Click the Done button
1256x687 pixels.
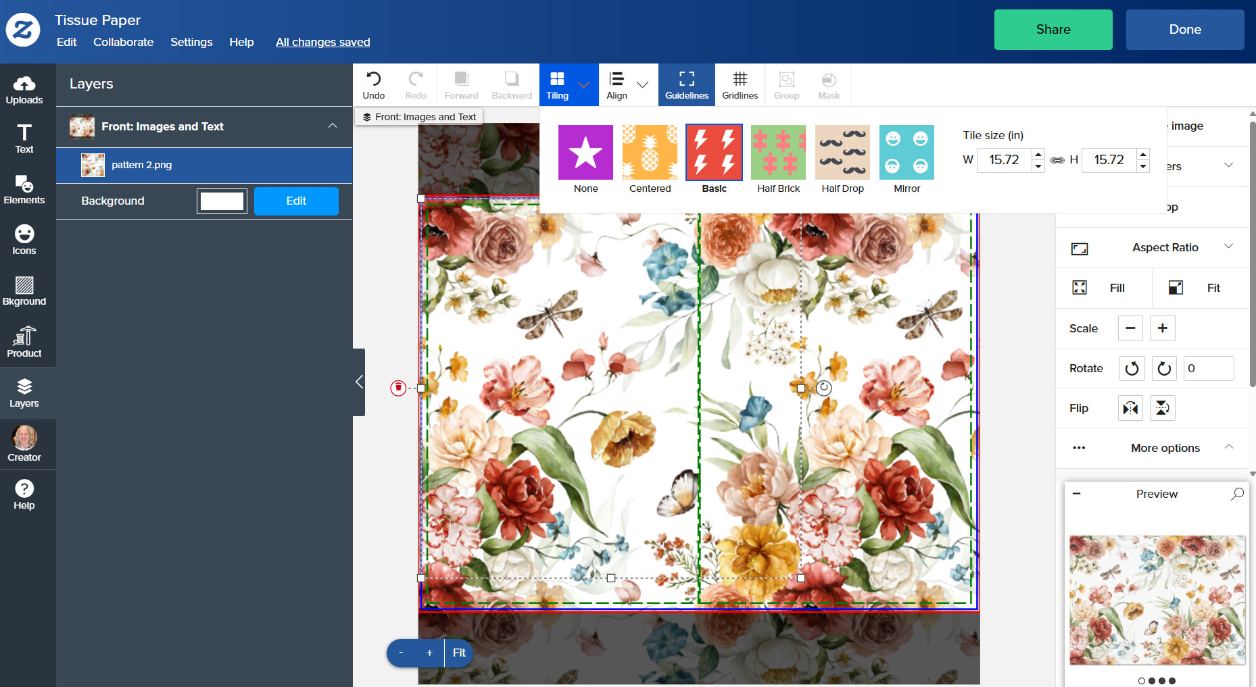pos(1185,30)
